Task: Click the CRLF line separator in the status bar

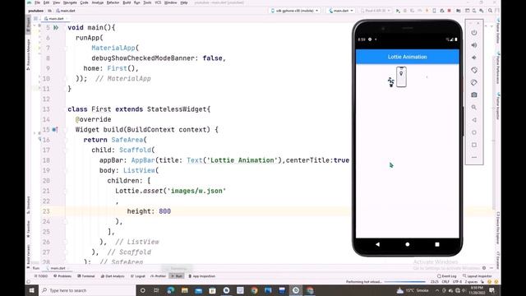Action: click(x=445, y=282)
